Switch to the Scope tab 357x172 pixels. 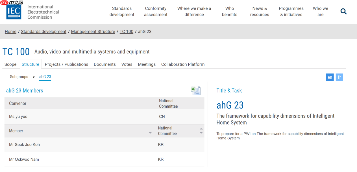(x=10, y=64)
